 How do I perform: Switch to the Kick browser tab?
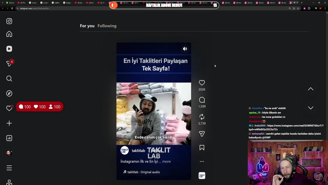(x=10, y=3)
